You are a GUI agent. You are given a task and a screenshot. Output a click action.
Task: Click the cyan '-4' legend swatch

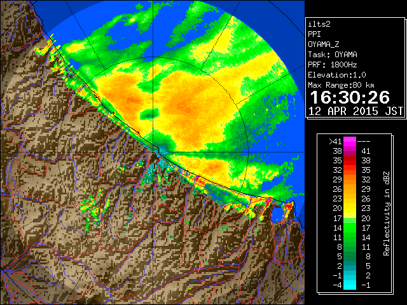point(350,285)
